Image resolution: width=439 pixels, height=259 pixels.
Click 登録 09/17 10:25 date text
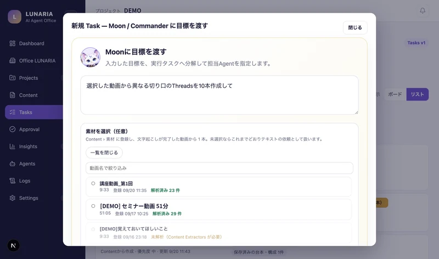132,213
